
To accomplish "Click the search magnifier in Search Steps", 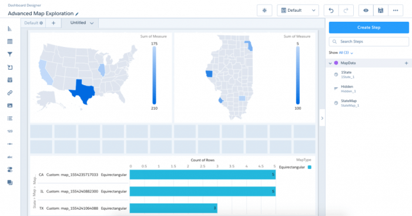I will [334, 42].
